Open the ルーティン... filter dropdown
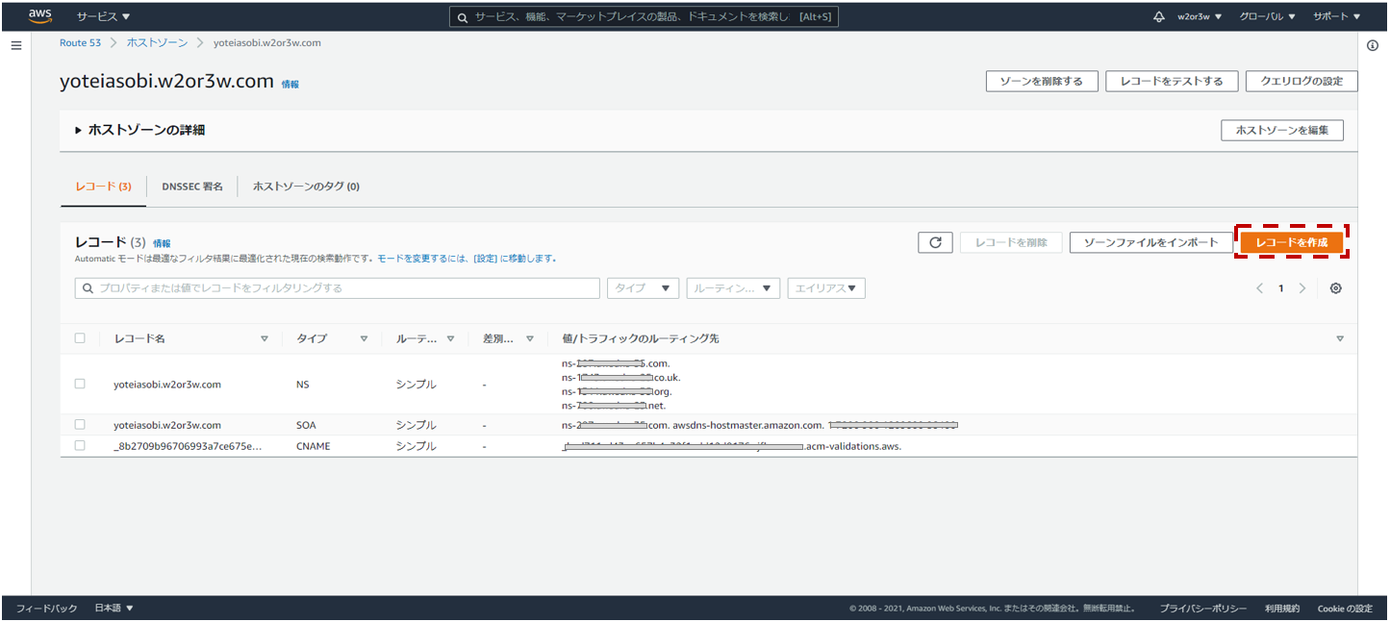 click(733, 288)
